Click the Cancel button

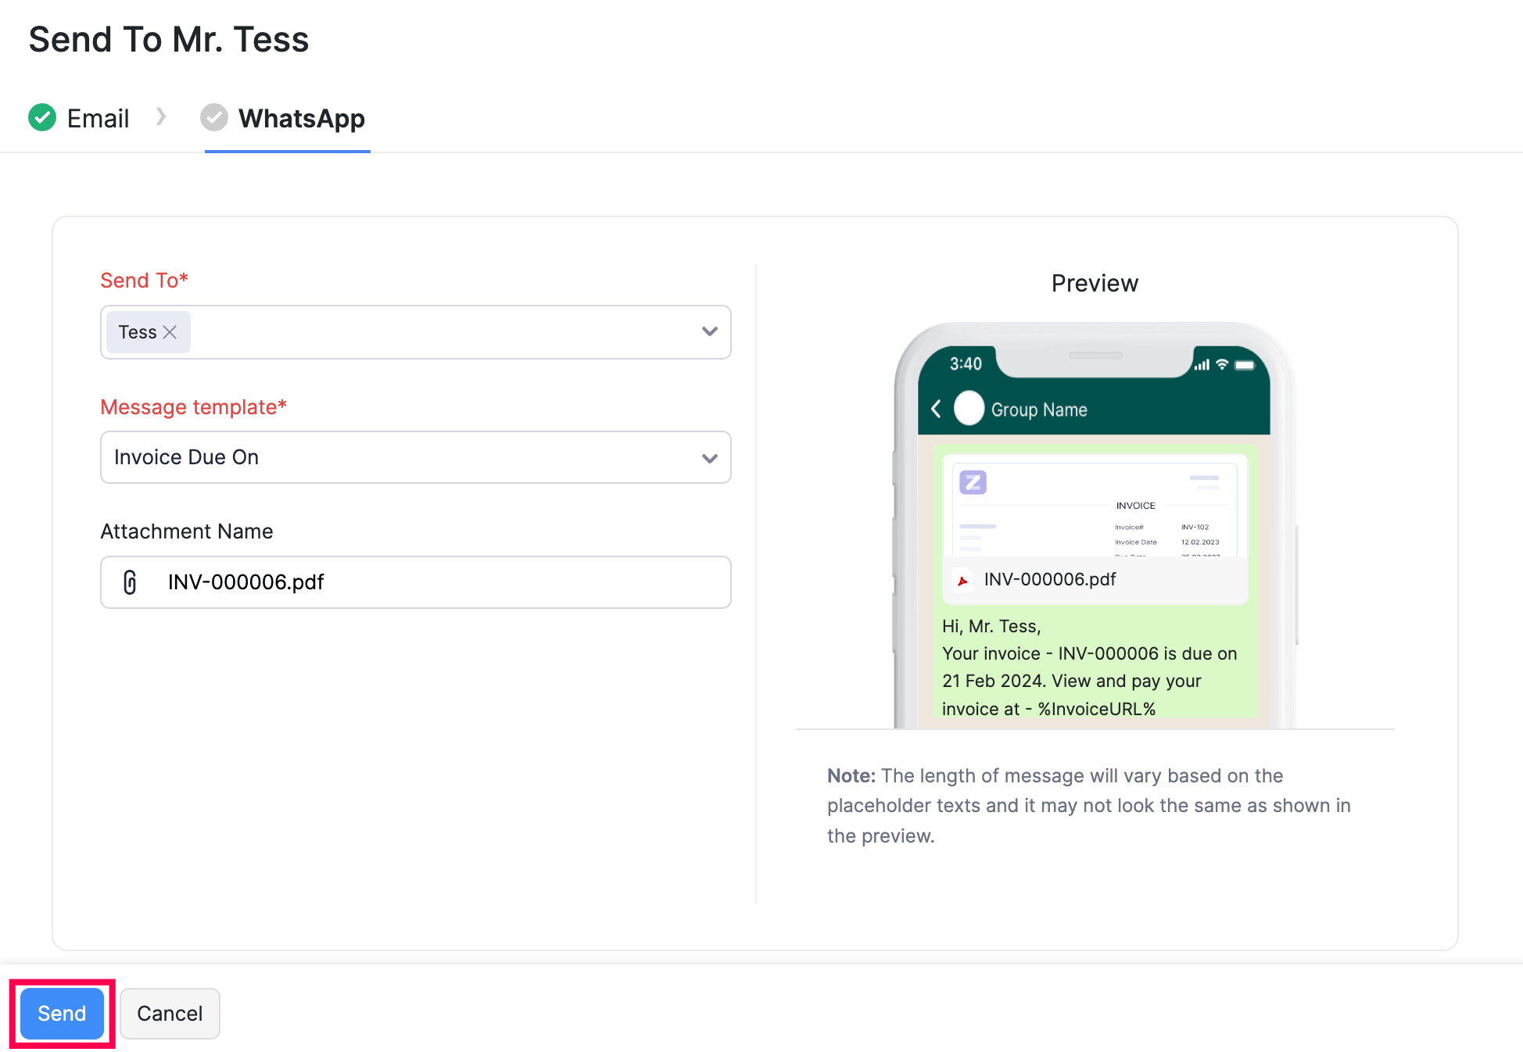point(170,1013)
